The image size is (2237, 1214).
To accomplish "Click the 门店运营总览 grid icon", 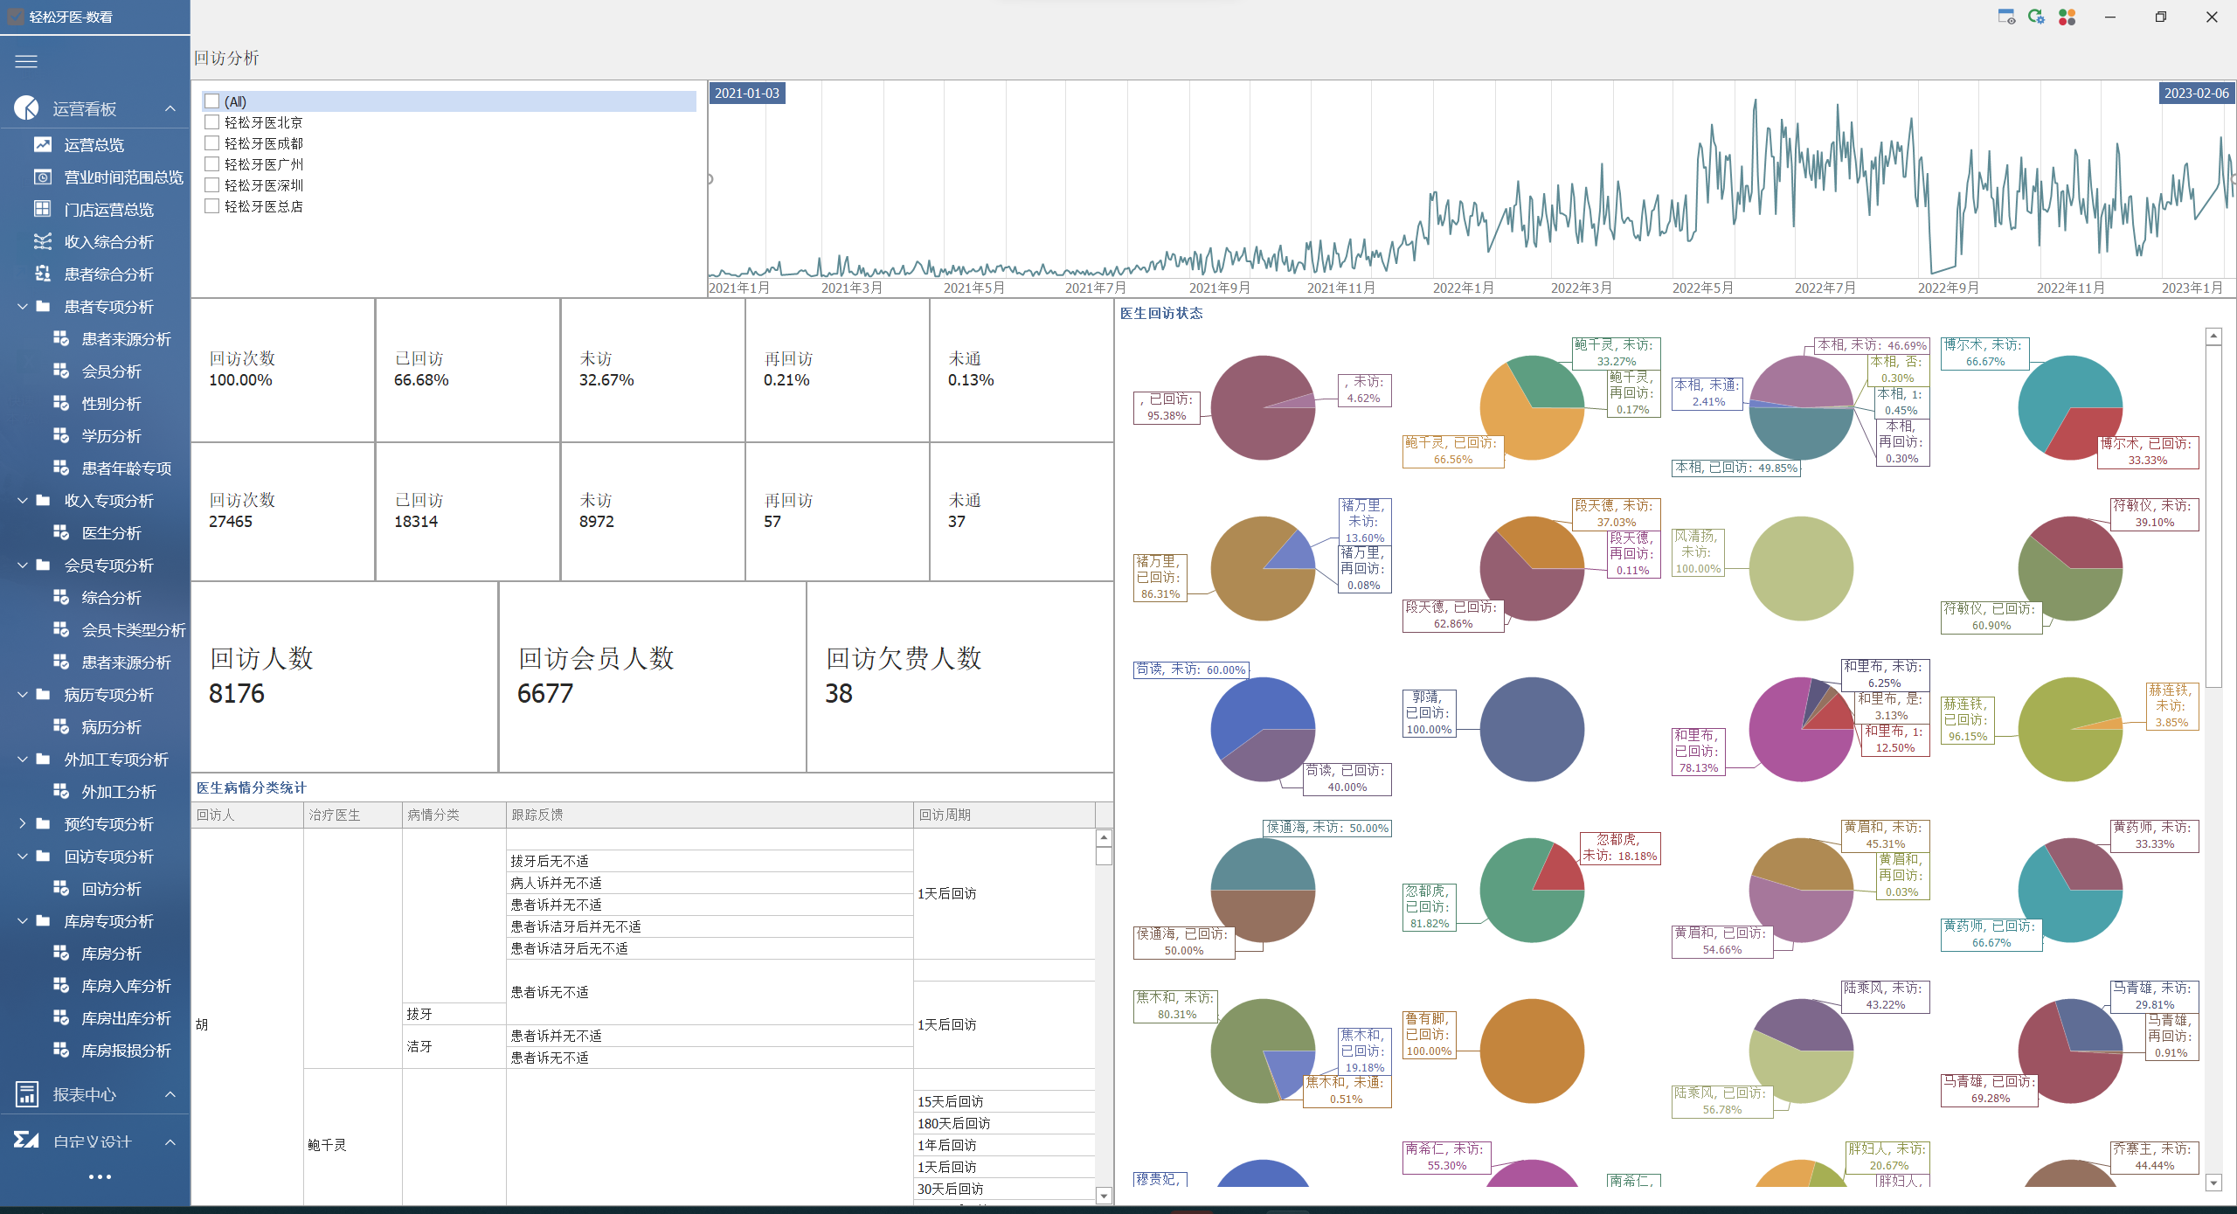I will tap(42, 209).
